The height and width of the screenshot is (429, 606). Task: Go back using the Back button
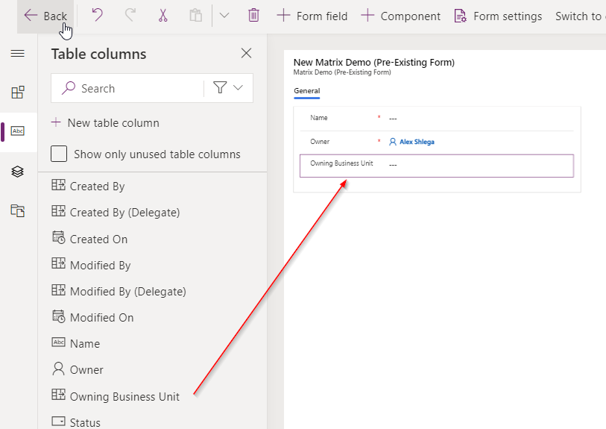45,16
